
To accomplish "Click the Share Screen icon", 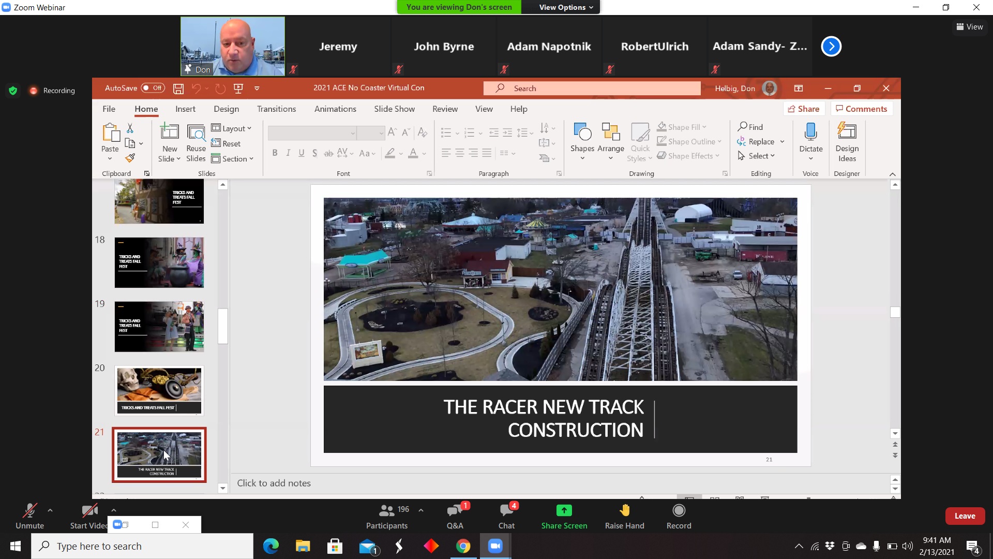I will click(x=564, y=511).
